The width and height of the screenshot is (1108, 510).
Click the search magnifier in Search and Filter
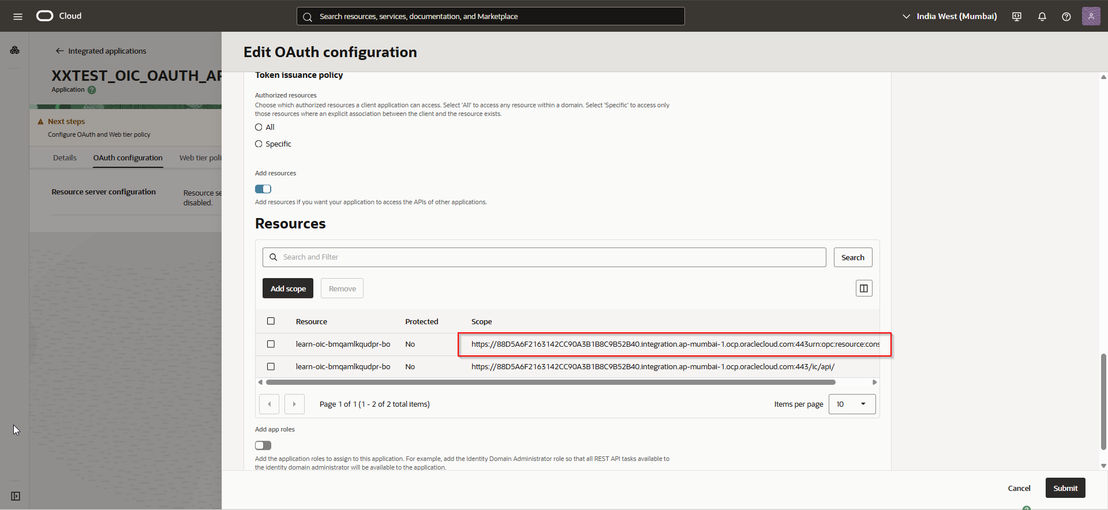(x=274, y=257)
